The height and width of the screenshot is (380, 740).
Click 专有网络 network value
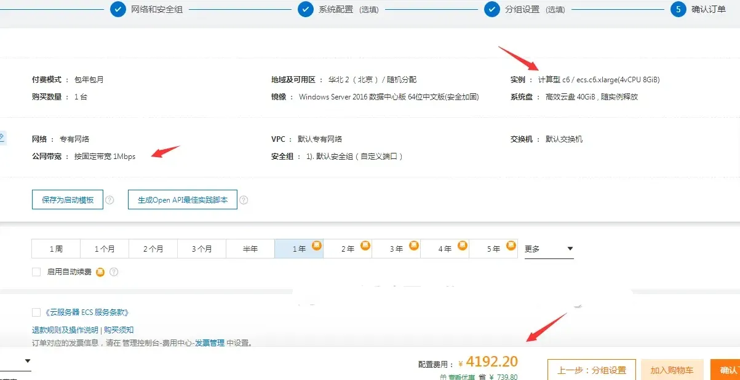click(74, 139)
